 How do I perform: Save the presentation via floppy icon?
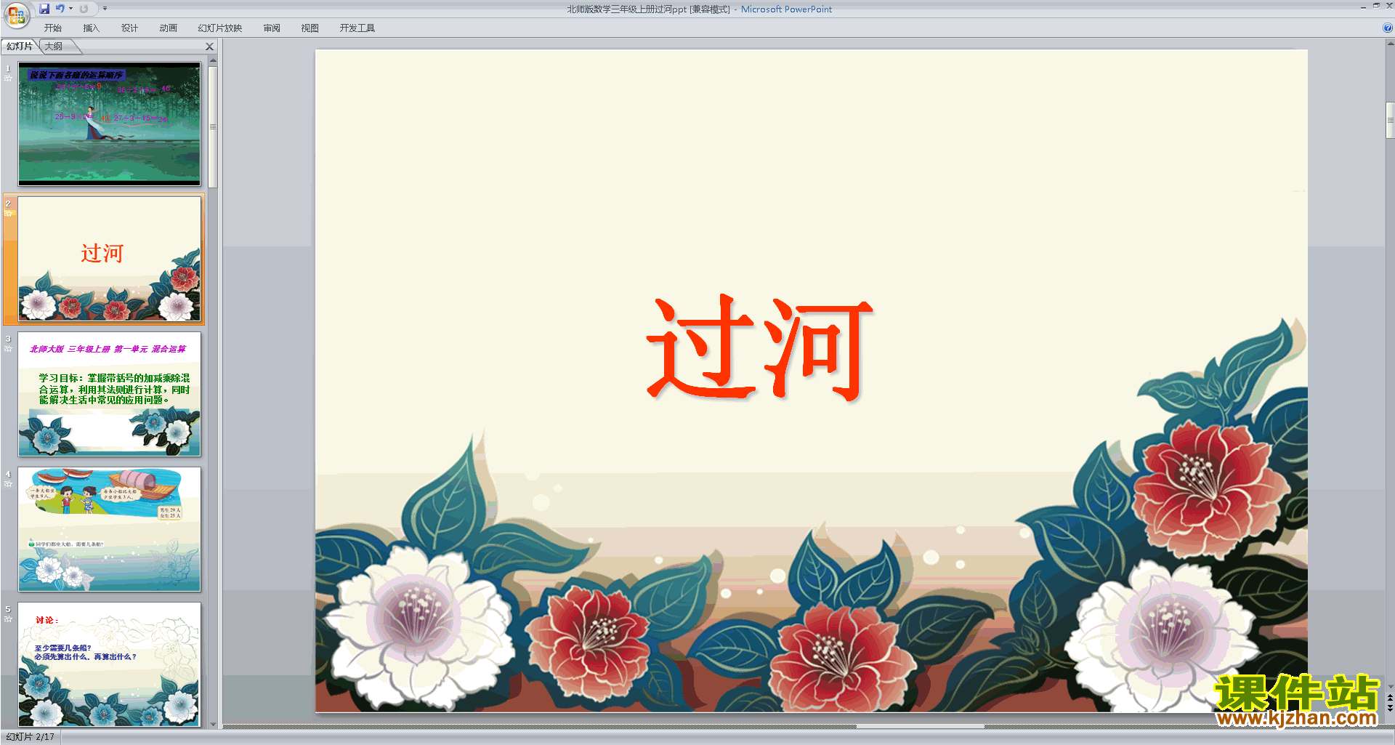coord(44,9)
